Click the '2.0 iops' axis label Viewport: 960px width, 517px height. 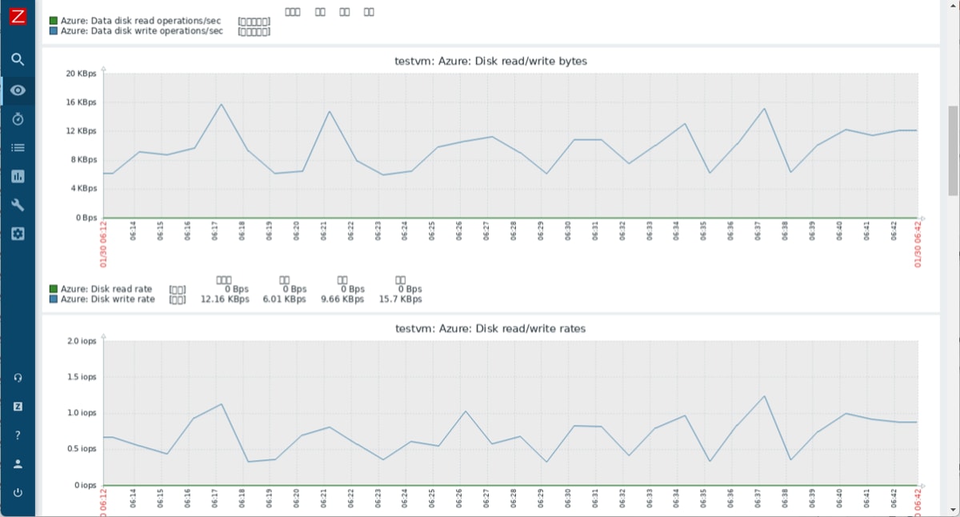tap(83, 341)
